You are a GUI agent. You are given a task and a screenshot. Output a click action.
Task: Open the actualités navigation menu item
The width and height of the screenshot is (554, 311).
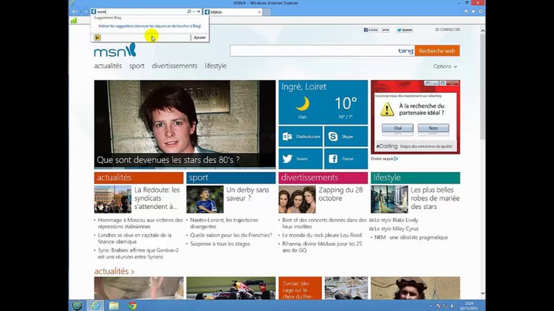coord(108,66)
